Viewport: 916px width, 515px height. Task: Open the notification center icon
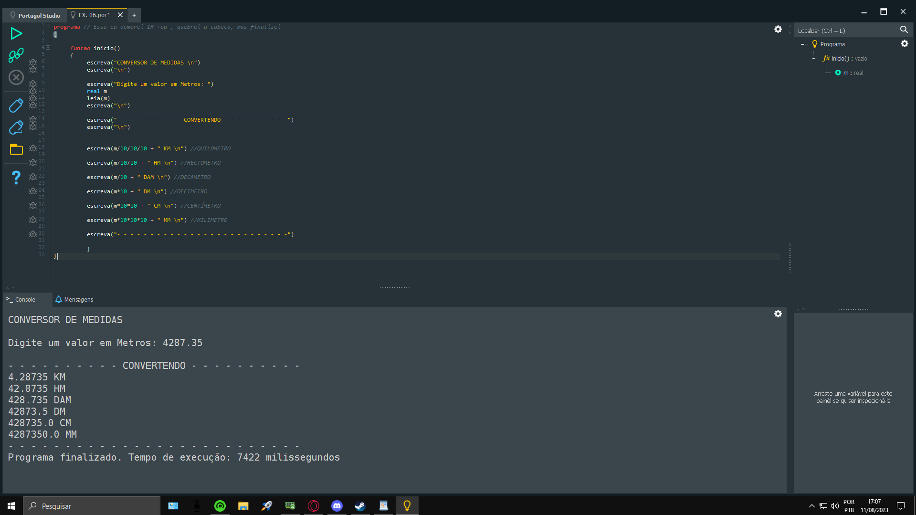tap(901, 506)
